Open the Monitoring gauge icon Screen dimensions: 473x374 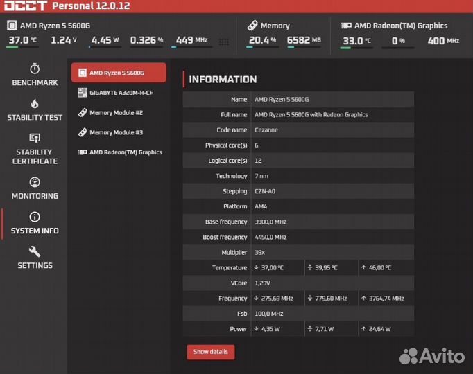(x=35, y=182)
